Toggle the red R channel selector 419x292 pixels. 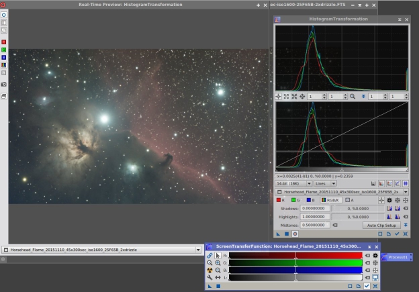coord(280,200)
